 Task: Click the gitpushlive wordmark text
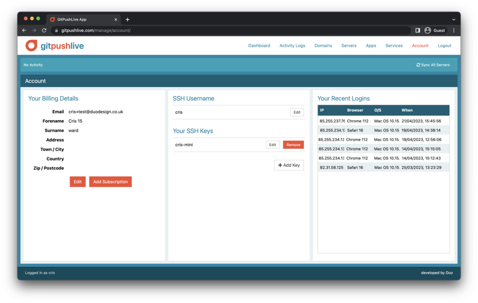[x=62, y=46]
